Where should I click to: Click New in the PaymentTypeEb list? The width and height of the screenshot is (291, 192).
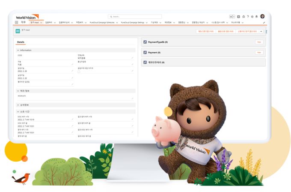259,42
